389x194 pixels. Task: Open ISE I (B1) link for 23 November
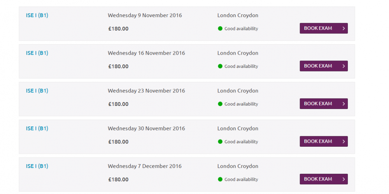(x=37, y=91)
